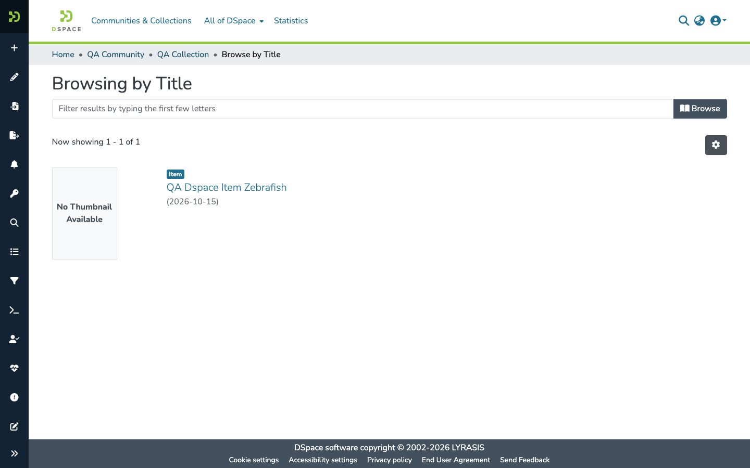This screenshot has width=750, height=468.
Task: Open the results settings gear button
Action: coord(716,145)
